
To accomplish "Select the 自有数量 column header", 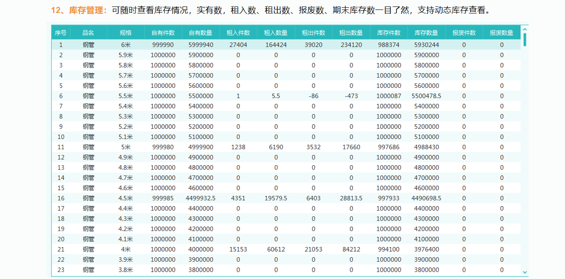I will 201,32.
